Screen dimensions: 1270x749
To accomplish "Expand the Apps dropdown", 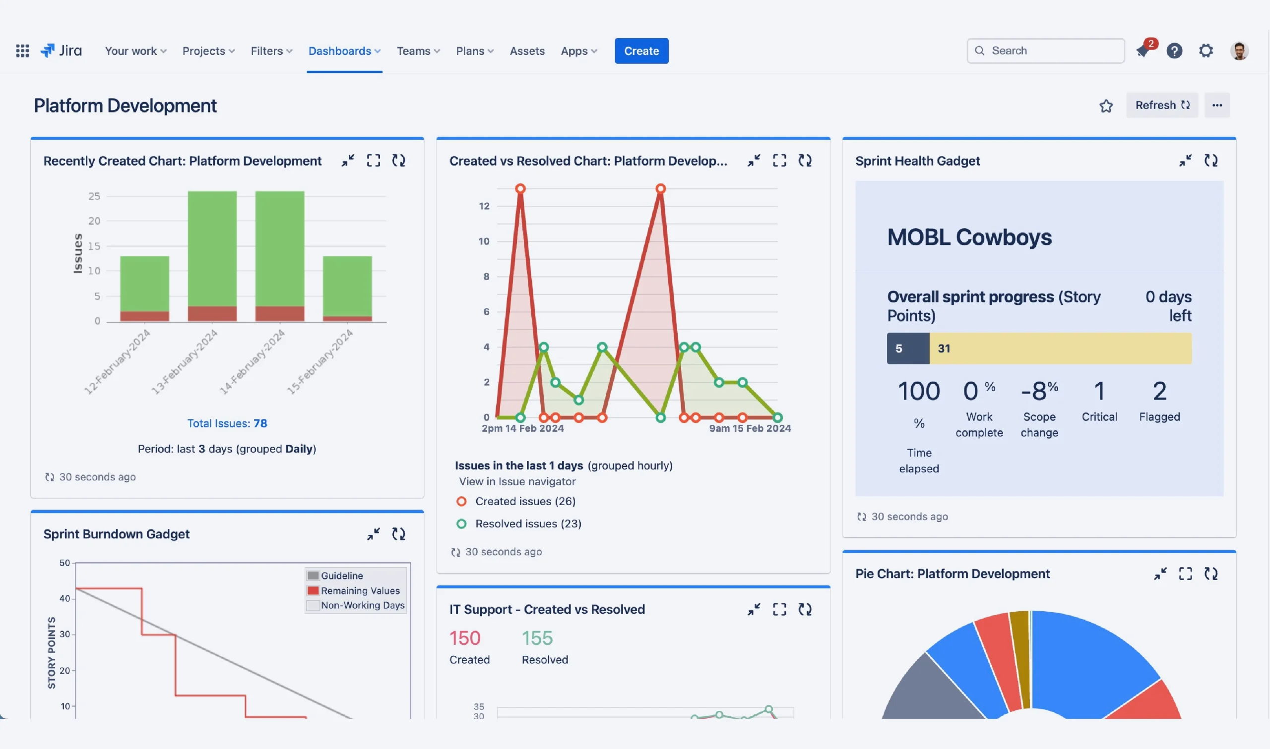I will (579, 51).
